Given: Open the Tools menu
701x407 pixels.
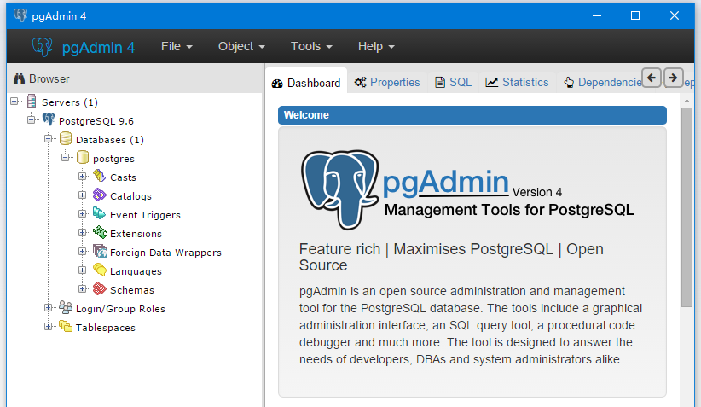Looking at the screenshot, I should click(311, 47).
